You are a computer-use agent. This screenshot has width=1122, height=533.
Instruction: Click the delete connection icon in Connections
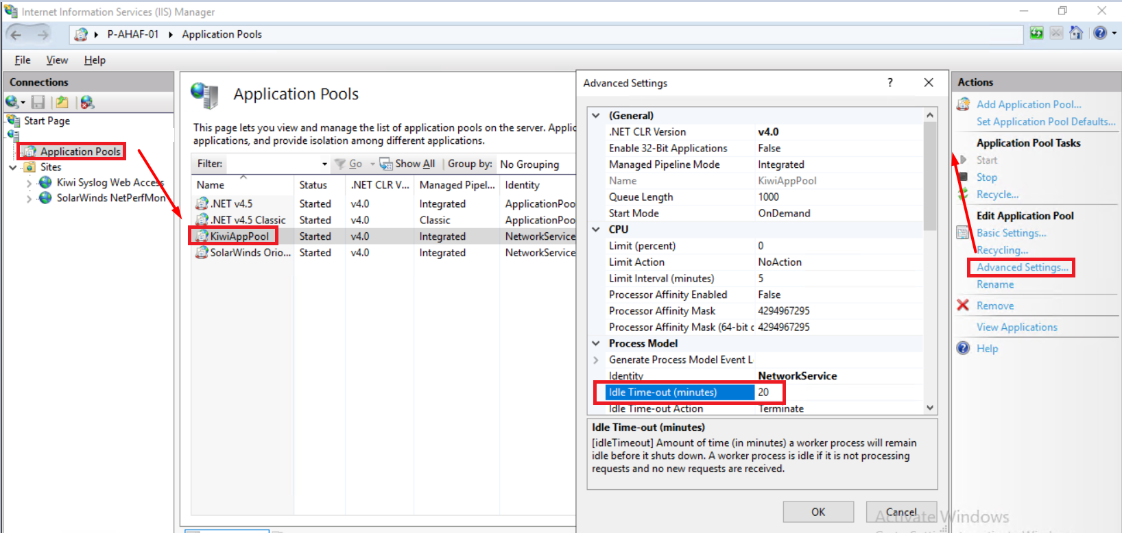pyautogui.click(x=87, y=102)
